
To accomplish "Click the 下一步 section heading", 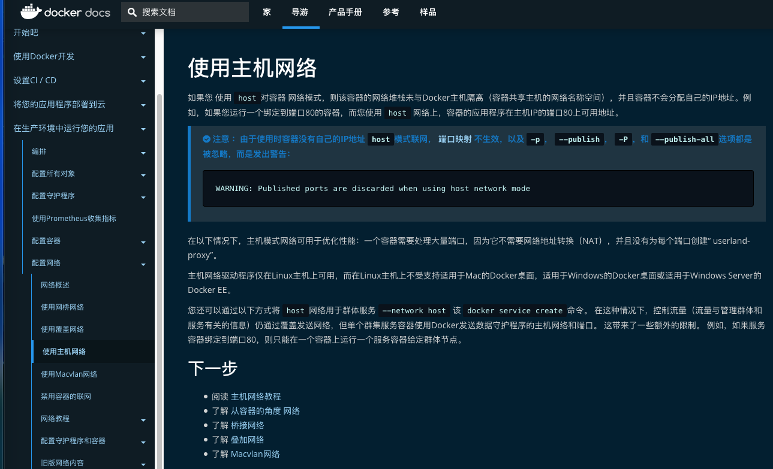I will coord(213,368).
